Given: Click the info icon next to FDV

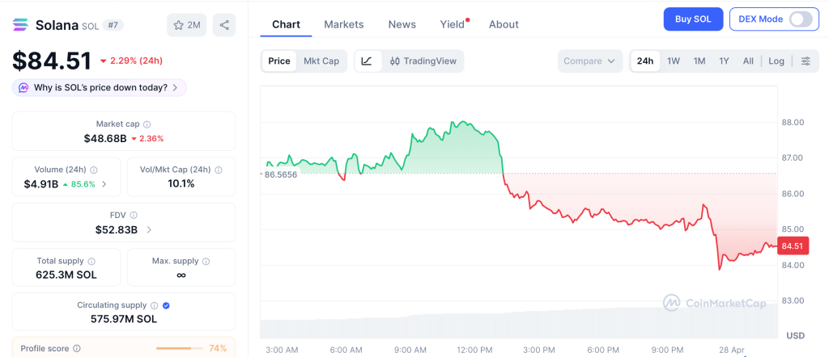Looking at the screenshot, I should 134,216.
